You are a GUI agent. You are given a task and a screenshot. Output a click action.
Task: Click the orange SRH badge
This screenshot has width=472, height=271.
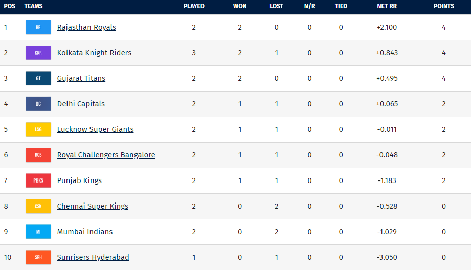38,258
